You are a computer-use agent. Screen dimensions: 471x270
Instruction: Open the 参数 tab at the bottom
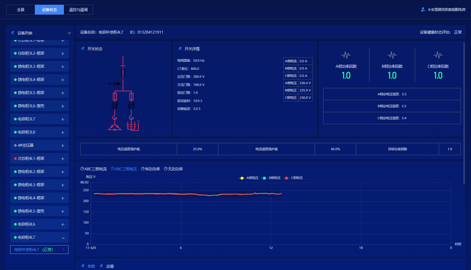click(91, 266)
